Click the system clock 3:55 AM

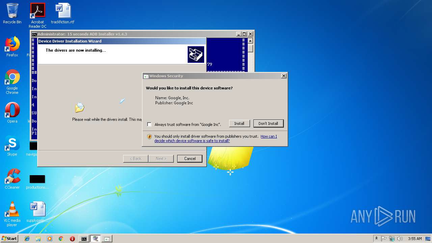click(x=415, y=239)
